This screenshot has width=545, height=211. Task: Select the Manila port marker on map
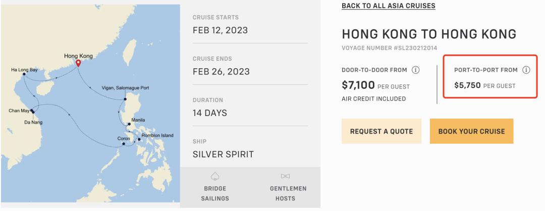(129, 124)
